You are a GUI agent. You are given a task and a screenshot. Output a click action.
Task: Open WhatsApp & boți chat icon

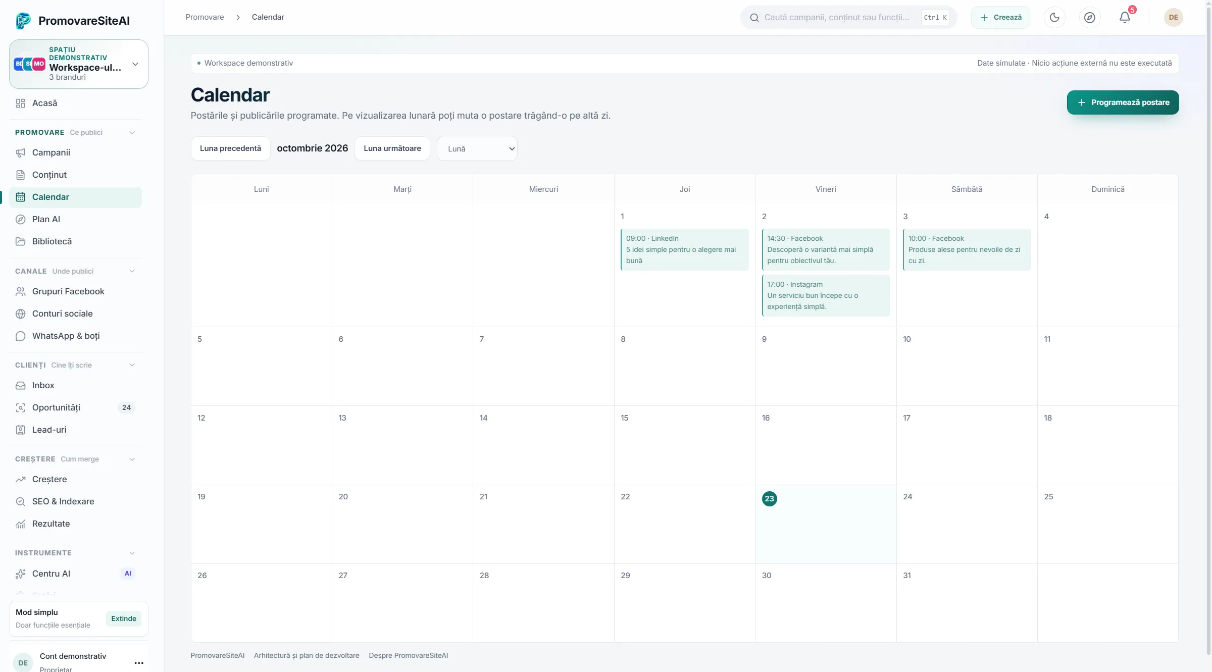click(x=20, y=336)
